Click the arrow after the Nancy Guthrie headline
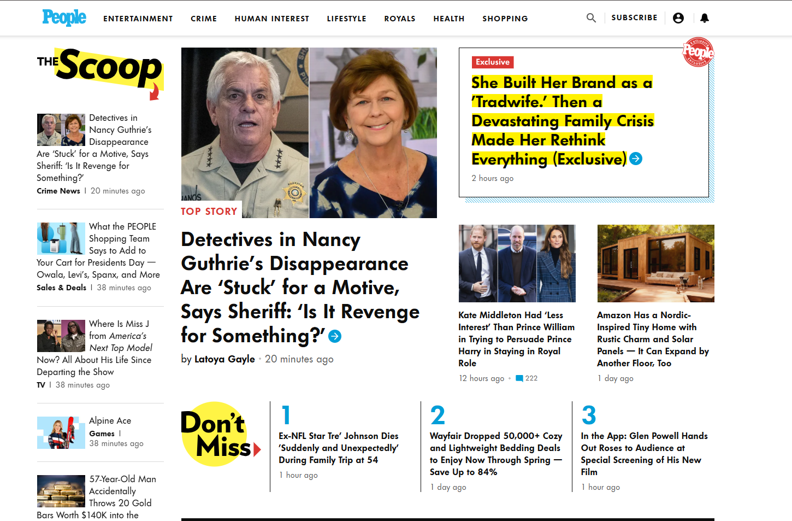 (x=334, y=337)
